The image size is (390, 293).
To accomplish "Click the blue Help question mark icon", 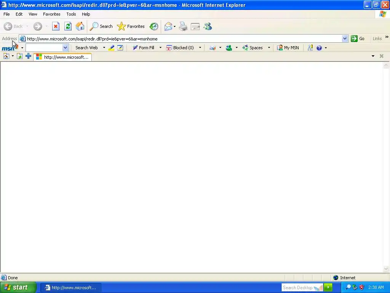I will (x=319, y=48).
